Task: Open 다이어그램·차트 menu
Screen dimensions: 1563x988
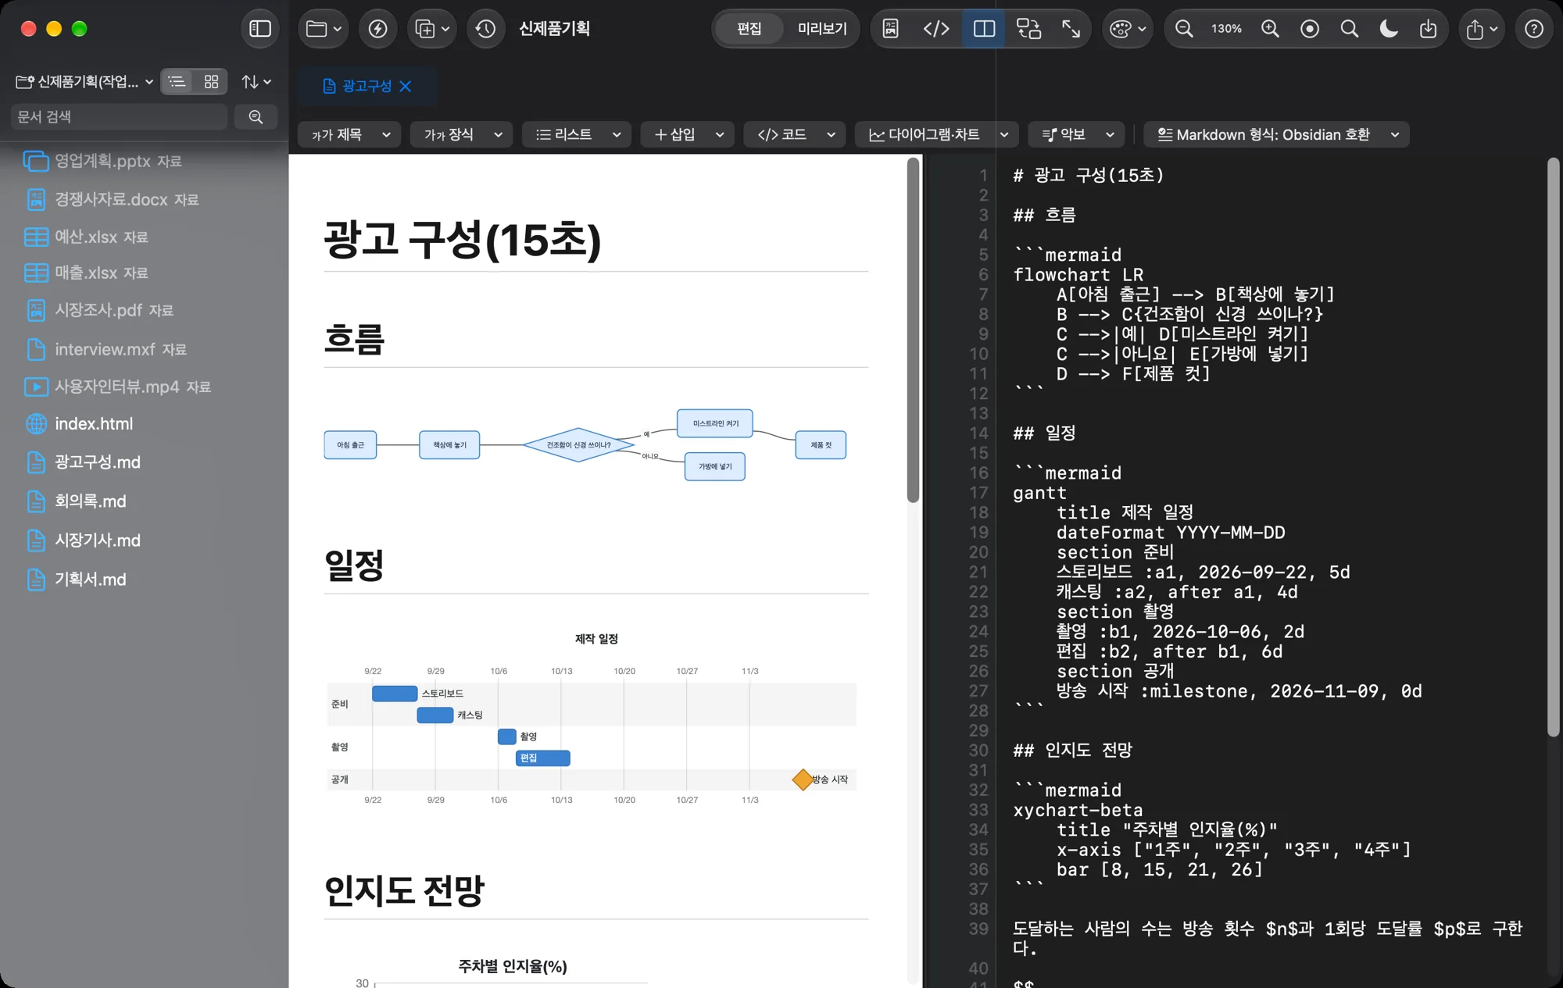Action: pyautogui.click(x=936, y=134)
